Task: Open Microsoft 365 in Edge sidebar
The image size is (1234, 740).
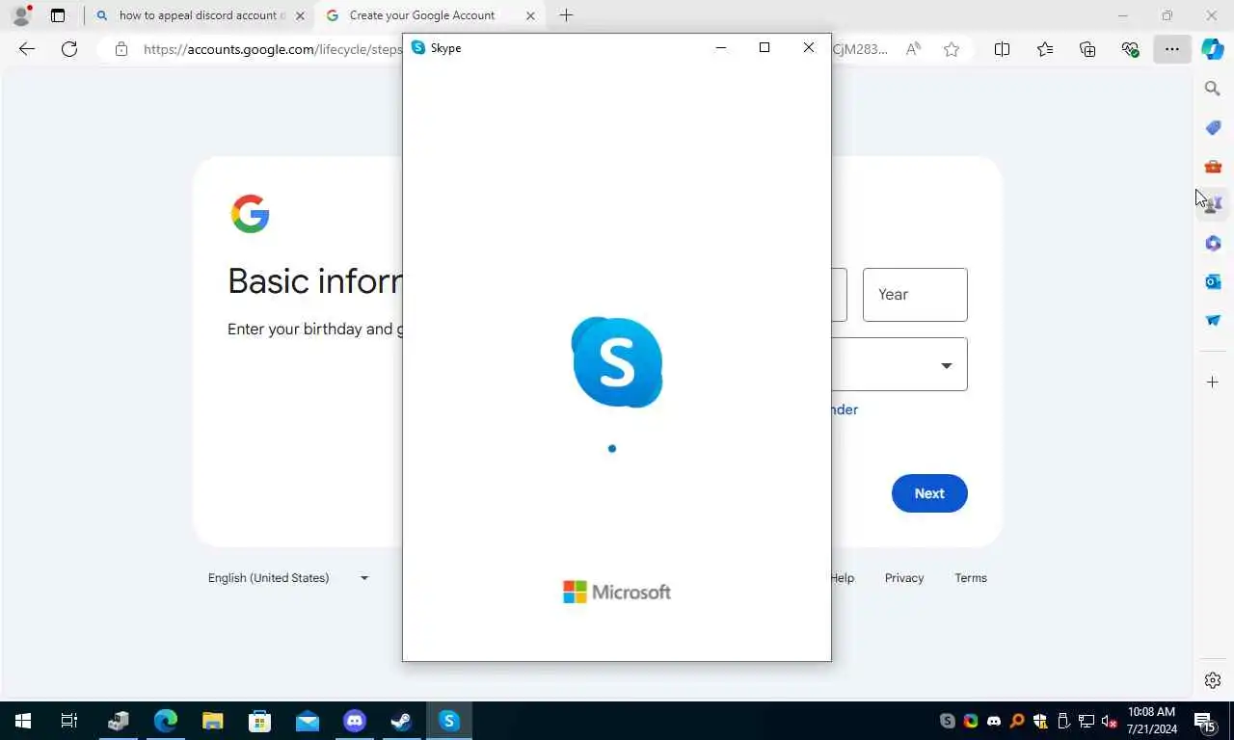Action: [1213, 243]
